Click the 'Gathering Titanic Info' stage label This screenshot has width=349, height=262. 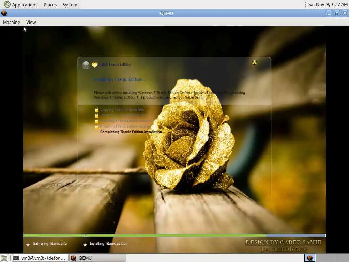(50, 243)
